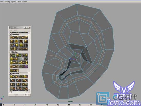Toggle the last single eye icon in Display
Screen dimensions: 141x106
tap(14, 70)
